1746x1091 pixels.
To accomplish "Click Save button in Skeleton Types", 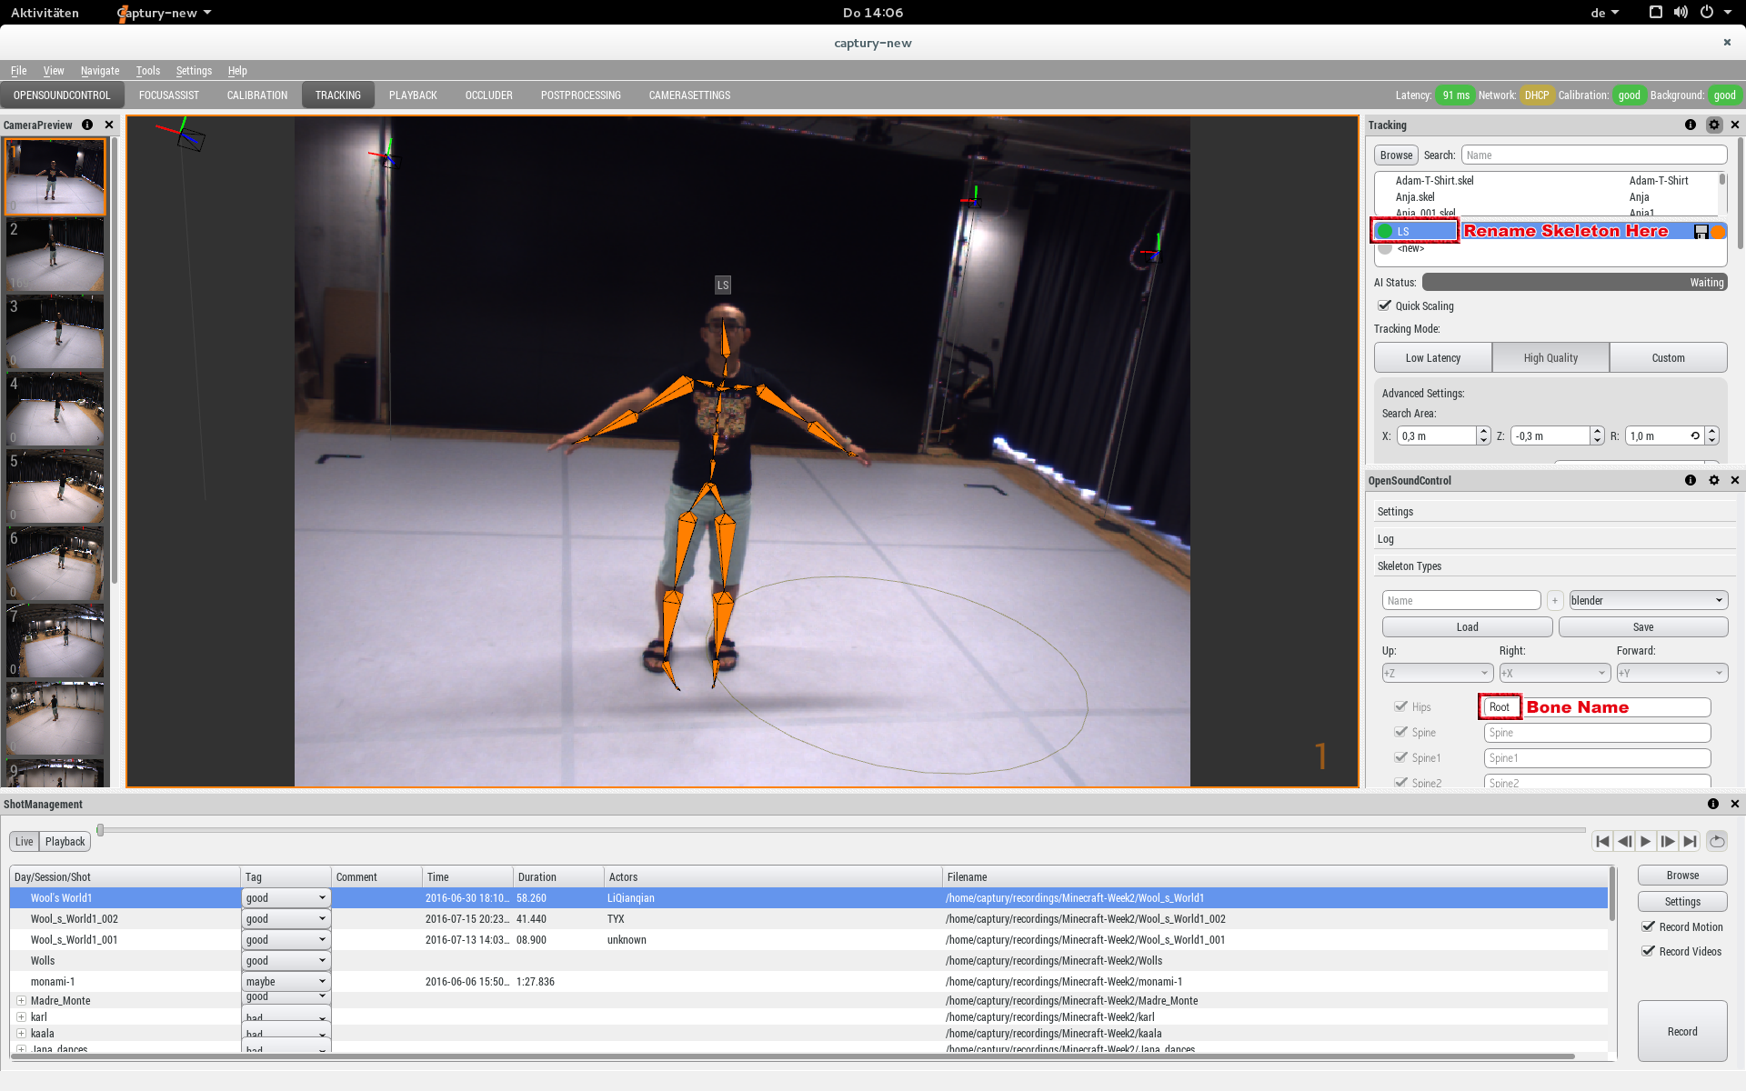I will 1643,626.
